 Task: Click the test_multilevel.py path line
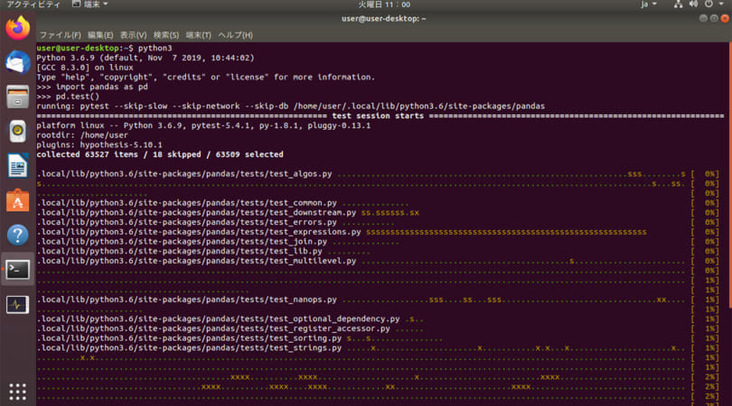click(x=196, y=261)
